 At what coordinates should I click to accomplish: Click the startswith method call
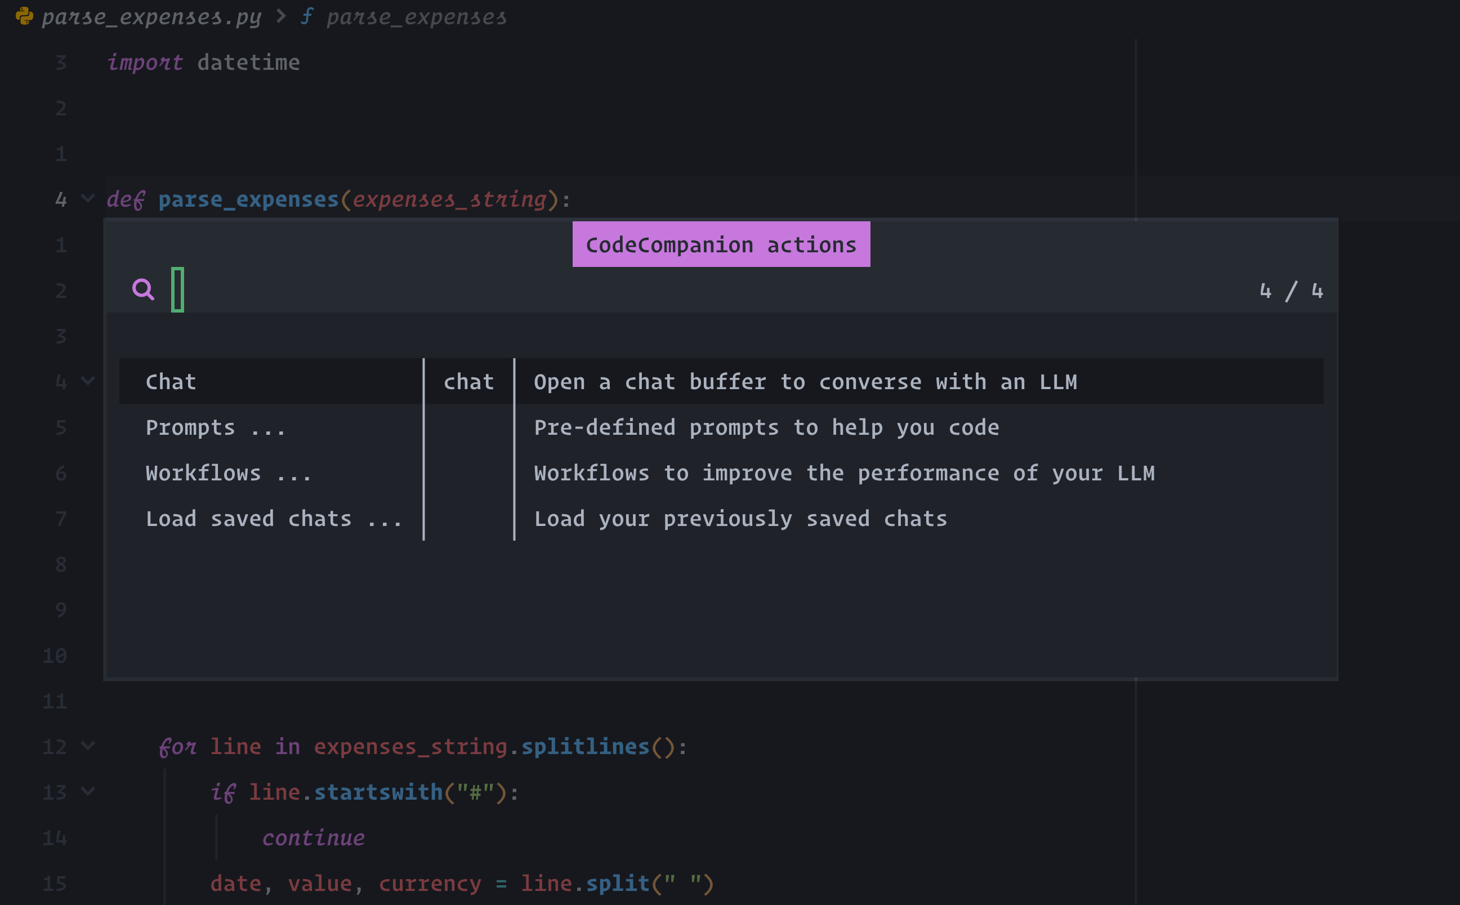pos(378,792)
